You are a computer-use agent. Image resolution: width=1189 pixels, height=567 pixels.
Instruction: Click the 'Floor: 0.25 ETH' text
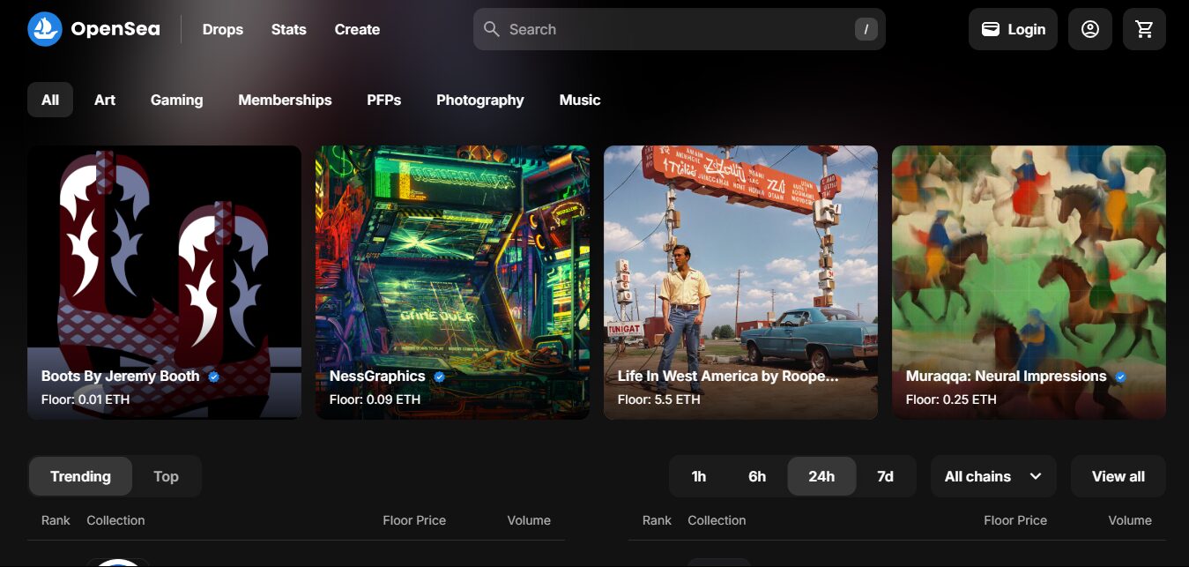click(x=951, y=399)
